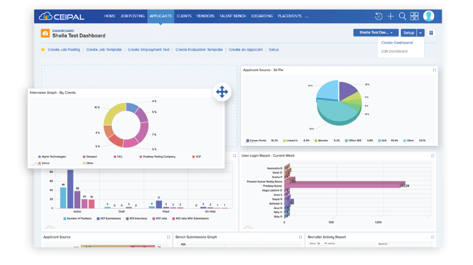Viewport: 473px width, 265px height.
Task: Open the Show entries count dropdown
Action: point(321,243)
